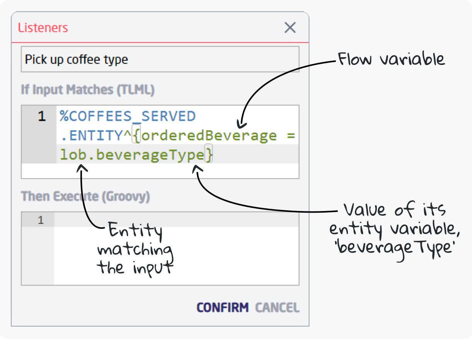The height and width of the screenshot is (339, 472).
Task: Click the ENTITY keyword in the expression
Action: click(x=97, y=135)
